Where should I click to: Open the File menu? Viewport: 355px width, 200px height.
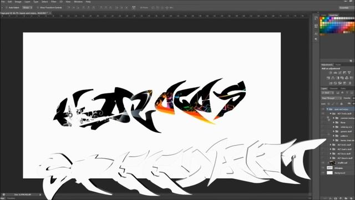[3, 2]
